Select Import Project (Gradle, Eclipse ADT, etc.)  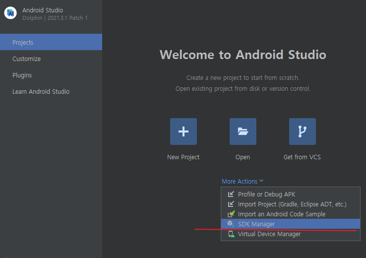click(x=291, y=204)
